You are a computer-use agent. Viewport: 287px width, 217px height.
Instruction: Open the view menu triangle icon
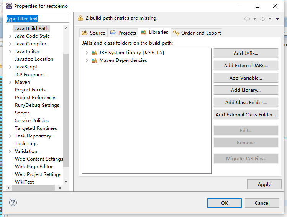tap(277, 19)
